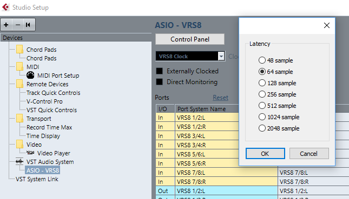
Task: Click the Video Player camera icon
Action: [x=30, y=153]
